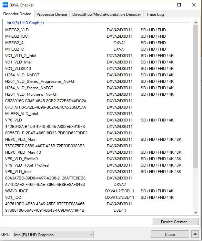
Task: Click the DXVA2 value for the A74CCAE2 row
Action: tap(120, 185)
